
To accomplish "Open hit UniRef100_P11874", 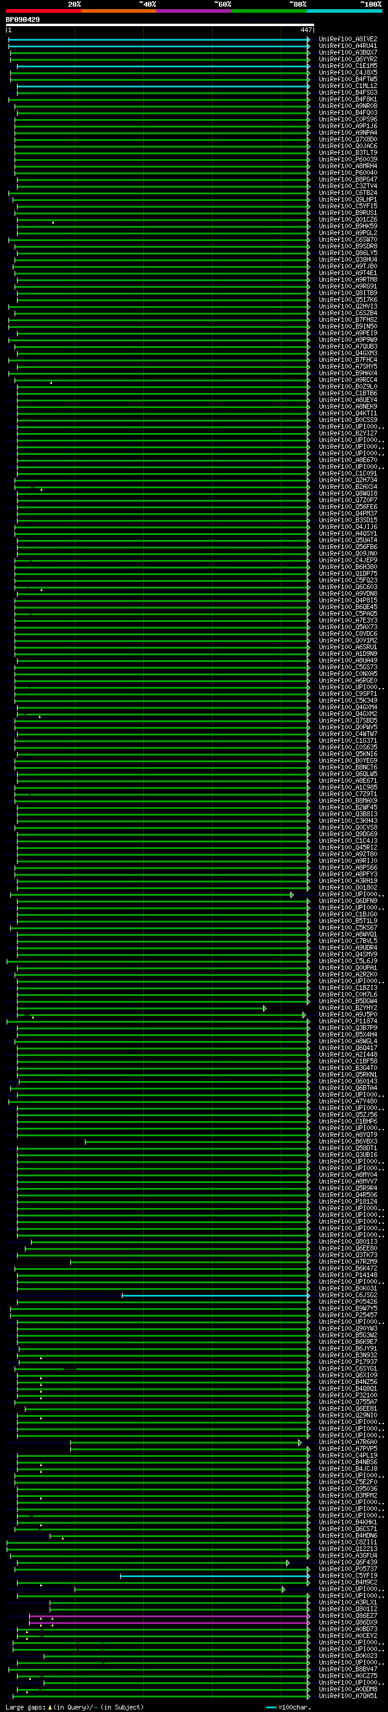I will click(348, 1021).
